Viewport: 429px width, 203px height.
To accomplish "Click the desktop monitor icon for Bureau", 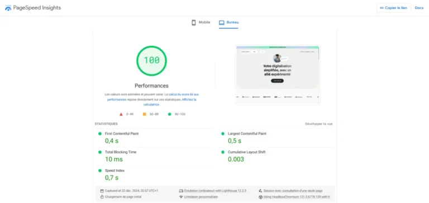I will (x=222, y=23).
